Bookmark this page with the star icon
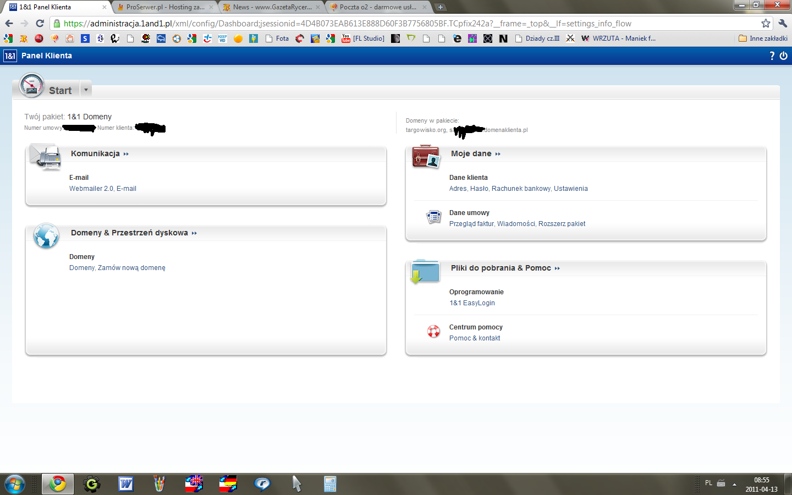The width and height of the screenshot is (792, 495). (766, 23)
